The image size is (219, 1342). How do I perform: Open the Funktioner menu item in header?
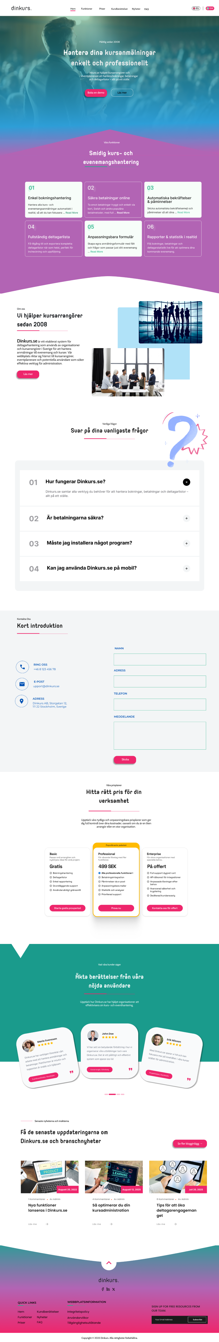[87, 9]
